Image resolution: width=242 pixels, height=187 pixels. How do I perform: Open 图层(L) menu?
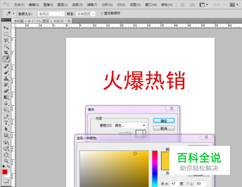tap(62, 5)
